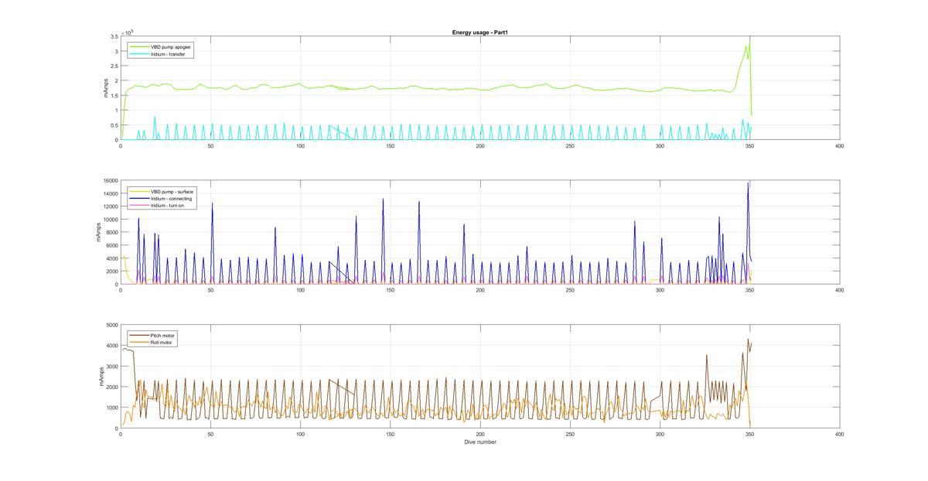
Task: Click the blue line sample beside 'Iridium - connecting'
Action: pos(139,199)
